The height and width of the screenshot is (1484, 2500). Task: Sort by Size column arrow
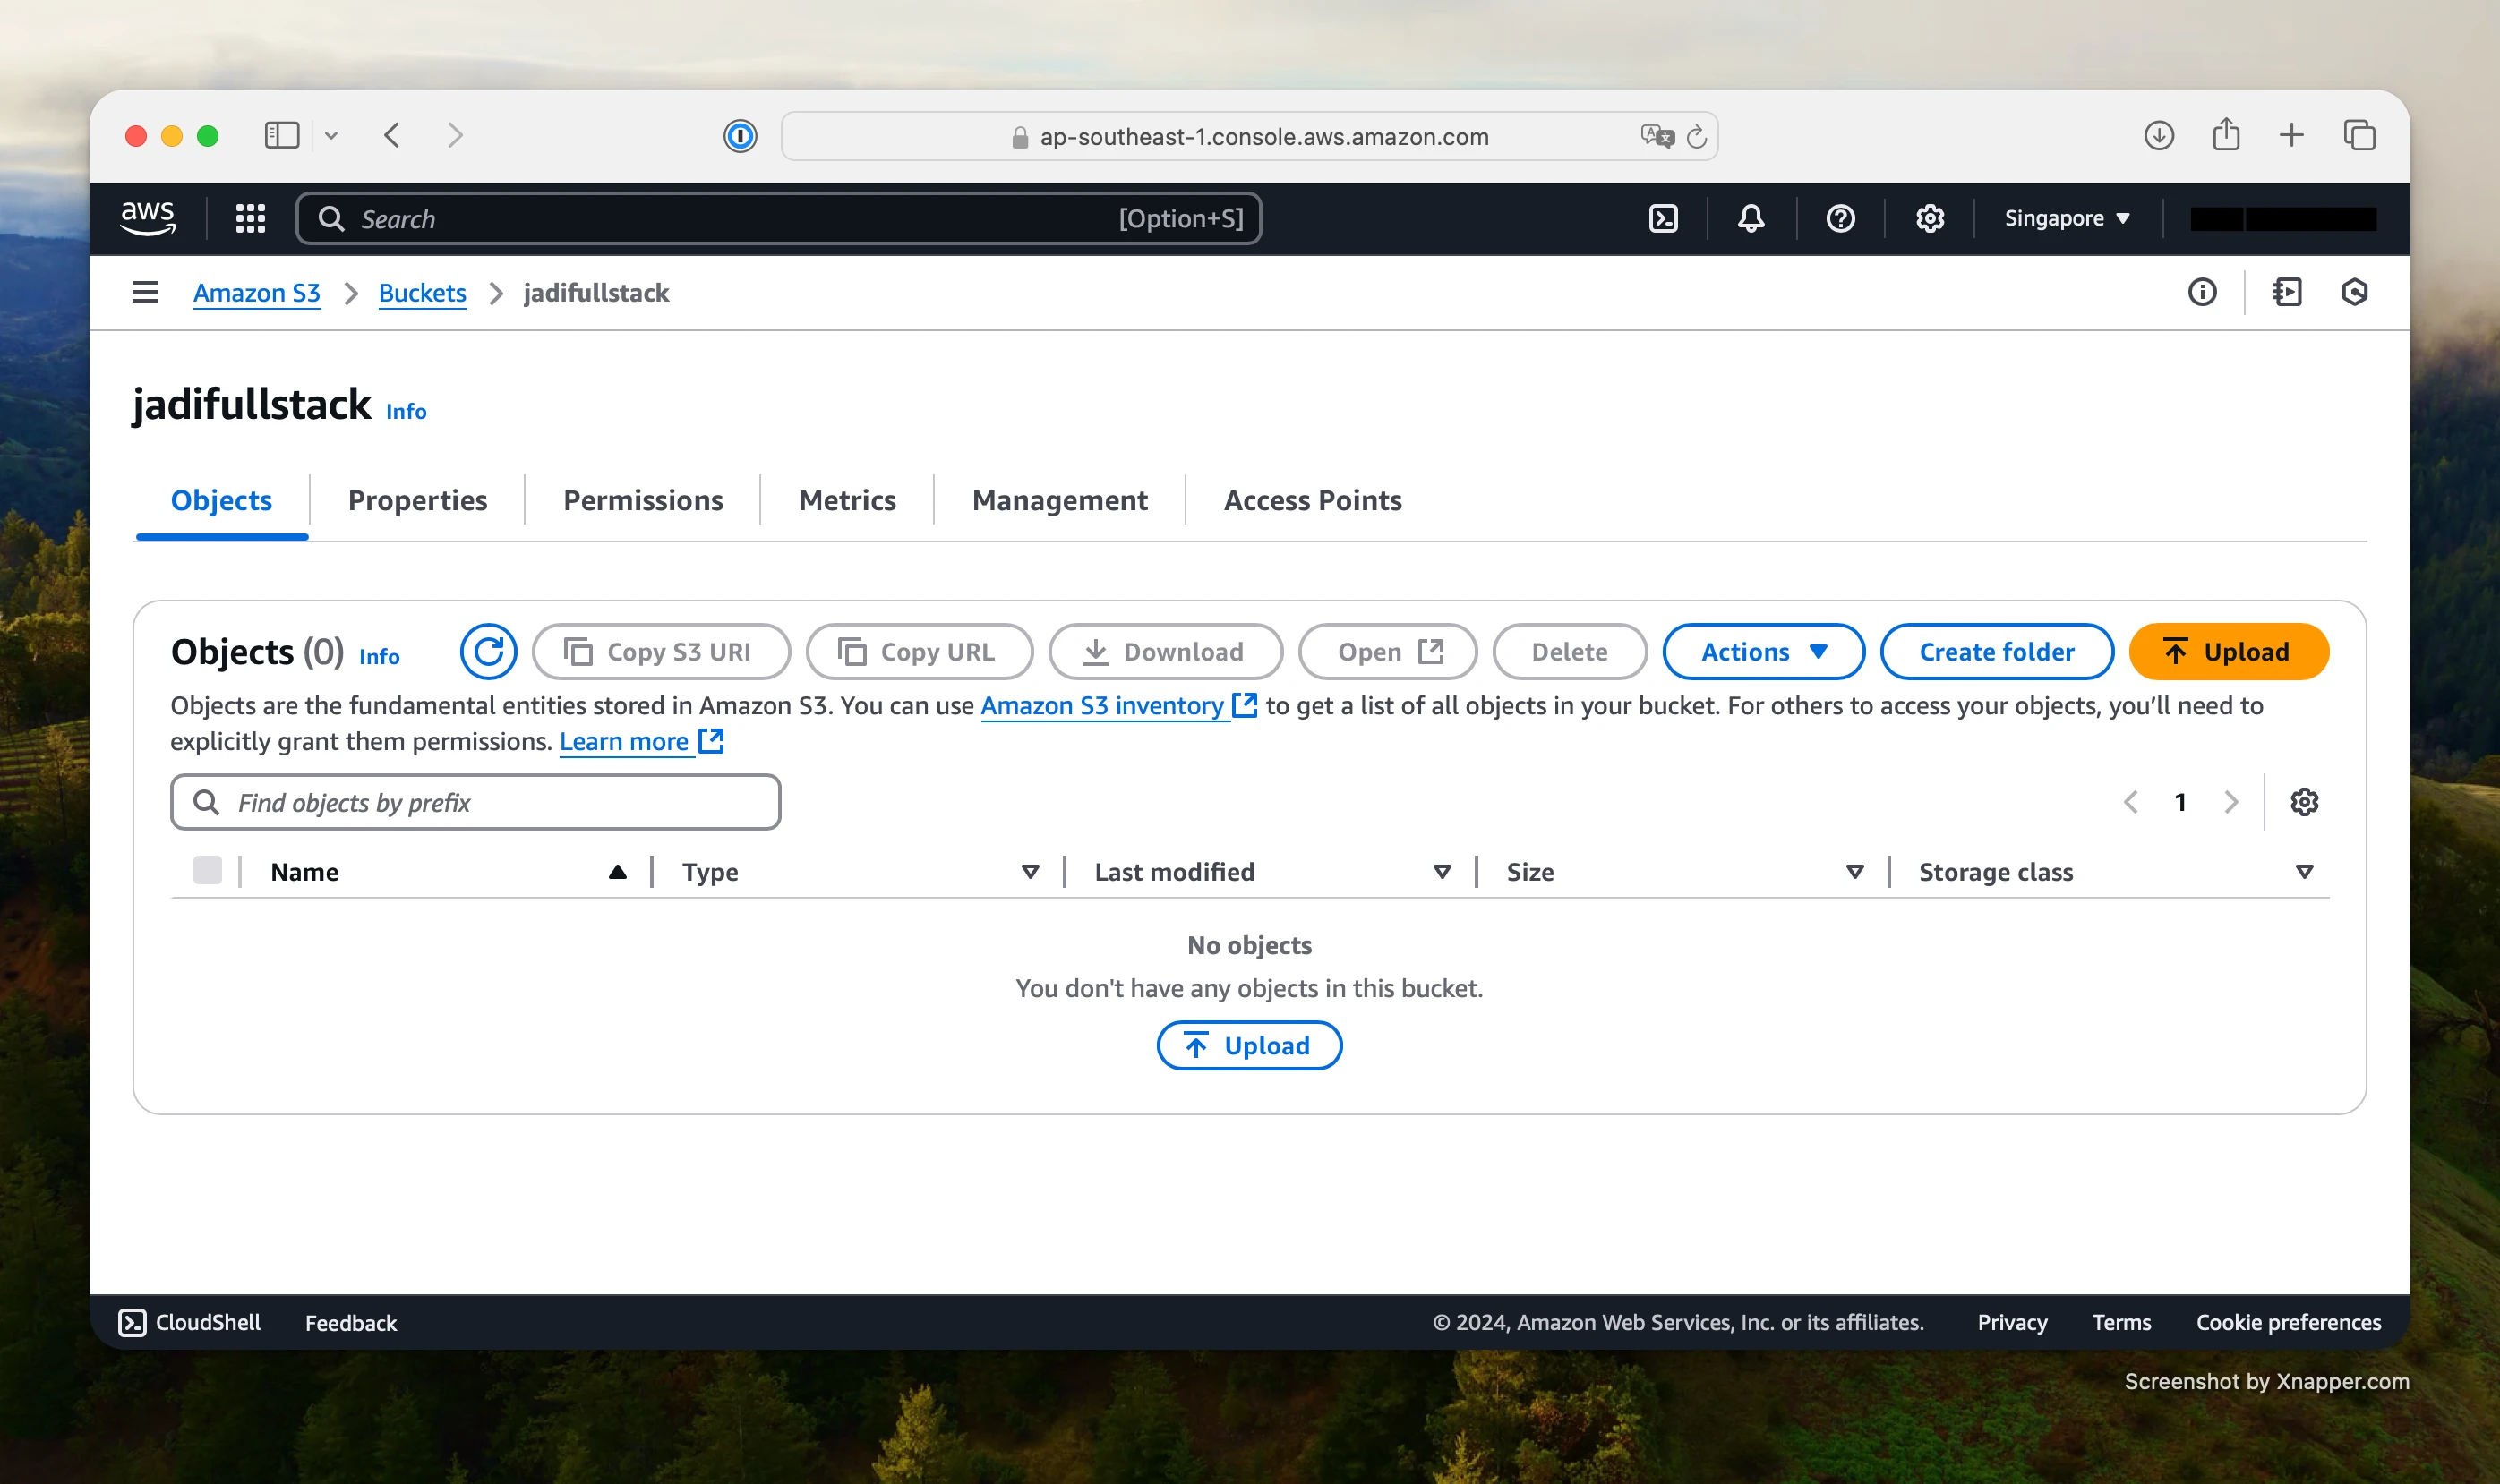pyautogui.click(x=1854, y=872)
